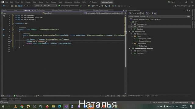Toggle pin on the Class1.cs tab
The height and width of the screenshot is (109, 195).
tap(33, 10)
